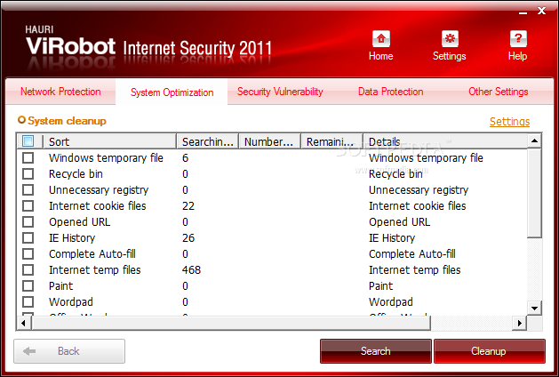Click 'Wordpad' in the Details column
The width and height of the screenshot is (559, 377).
click(x=391, y=302)
